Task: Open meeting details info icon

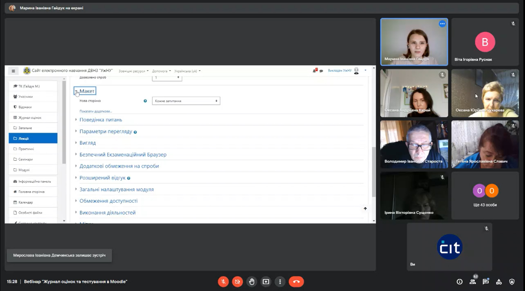Action: click(460, 282)
